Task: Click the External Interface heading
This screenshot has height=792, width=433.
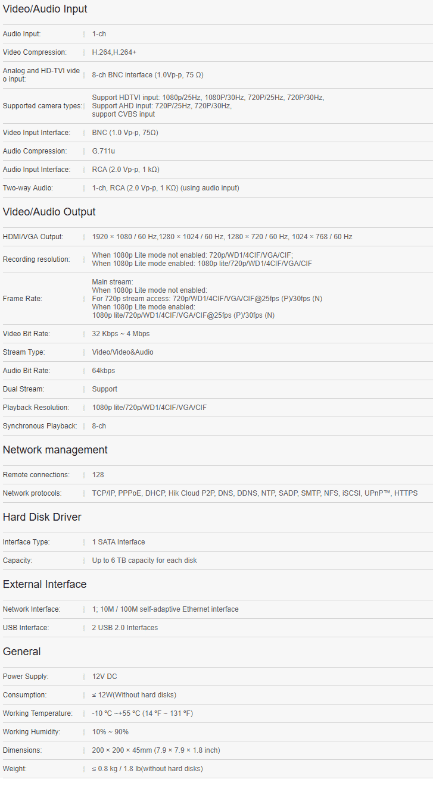Action: pyautogui.click(x=45, y=584)
